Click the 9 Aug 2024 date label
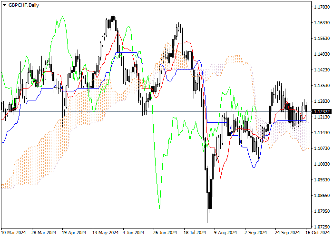 (x=225, y=233)
